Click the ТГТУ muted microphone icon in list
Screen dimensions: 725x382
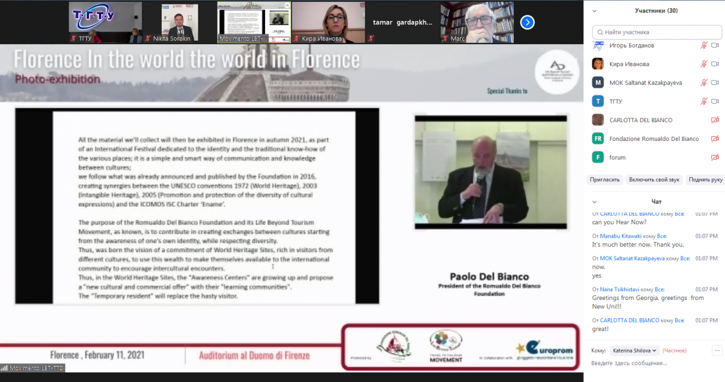coord(704,101)
